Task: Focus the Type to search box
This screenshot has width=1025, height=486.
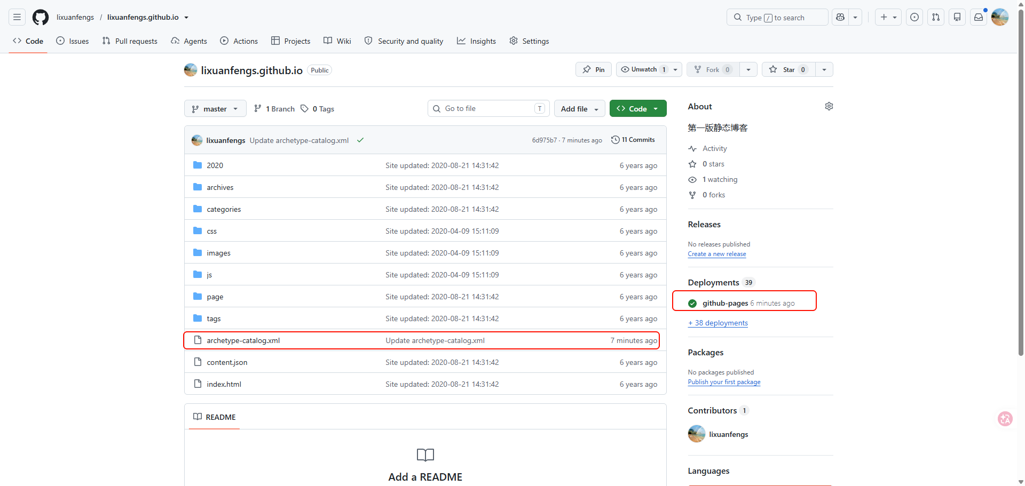Action: [x=777, y=17]
